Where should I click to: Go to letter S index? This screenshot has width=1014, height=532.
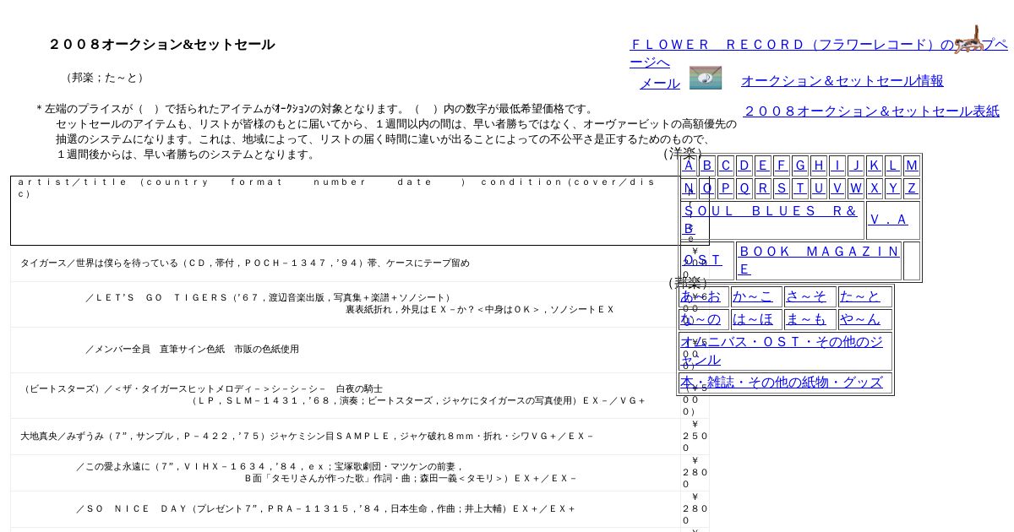click(782, 187)
